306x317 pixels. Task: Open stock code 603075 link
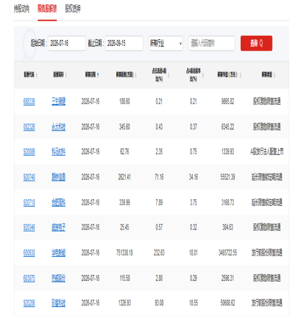(x=29, y=278)
